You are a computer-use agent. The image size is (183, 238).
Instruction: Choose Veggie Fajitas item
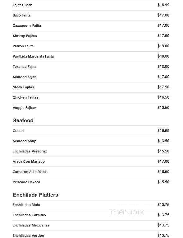tap(25, 108)
